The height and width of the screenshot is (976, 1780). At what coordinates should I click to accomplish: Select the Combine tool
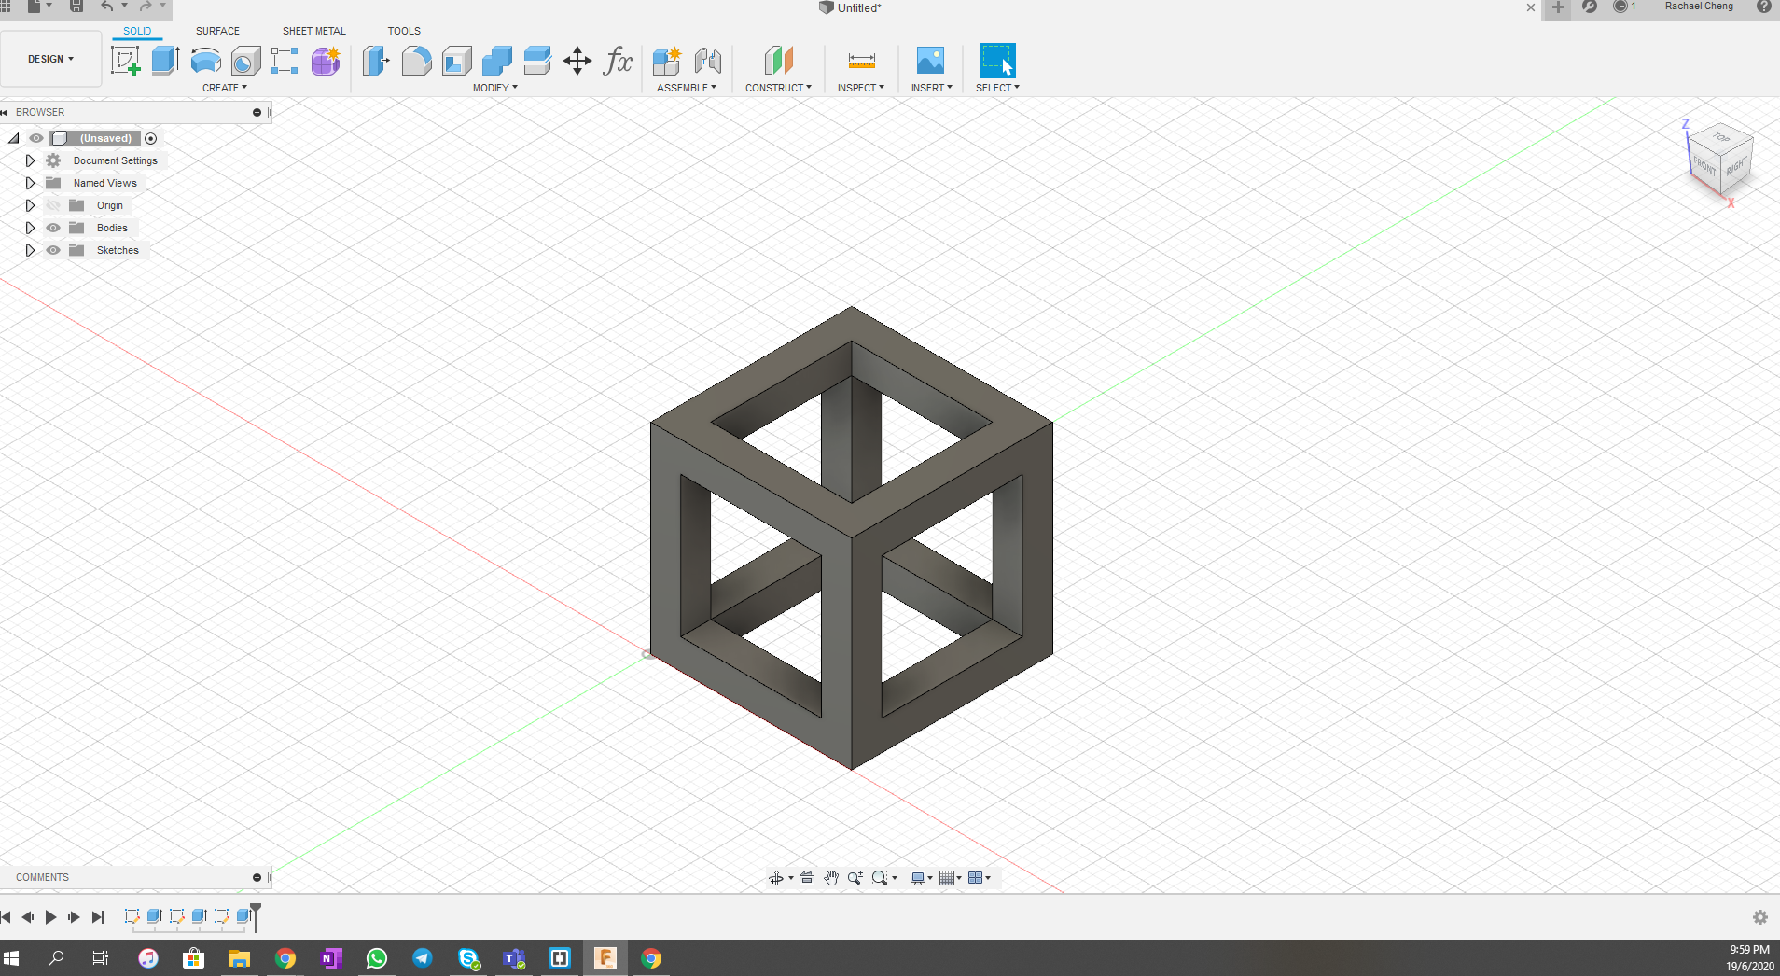pos(496,61)
